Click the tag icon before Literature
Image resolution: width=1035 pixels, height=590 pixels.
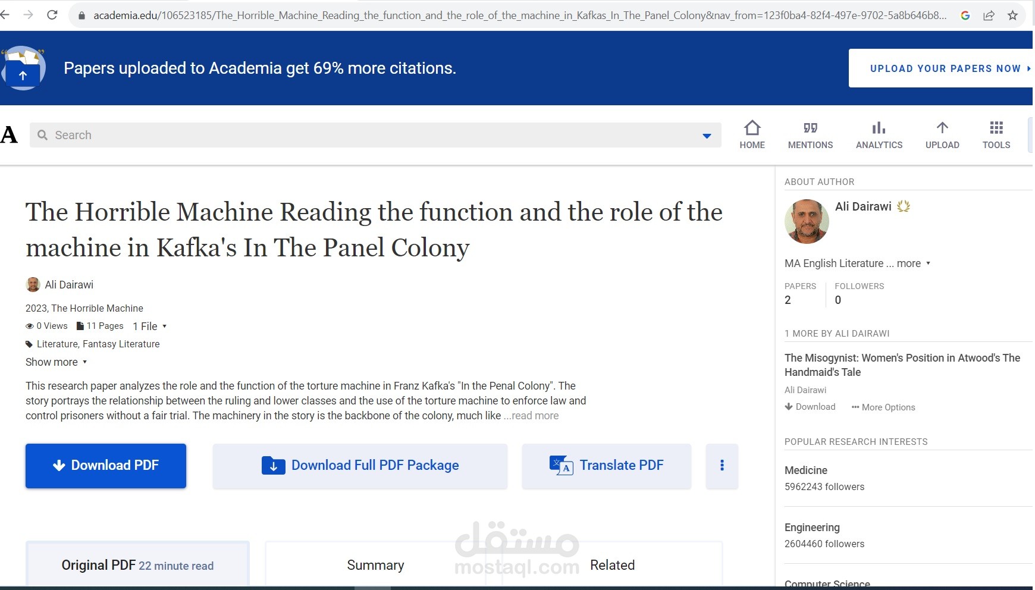(29, 344)
